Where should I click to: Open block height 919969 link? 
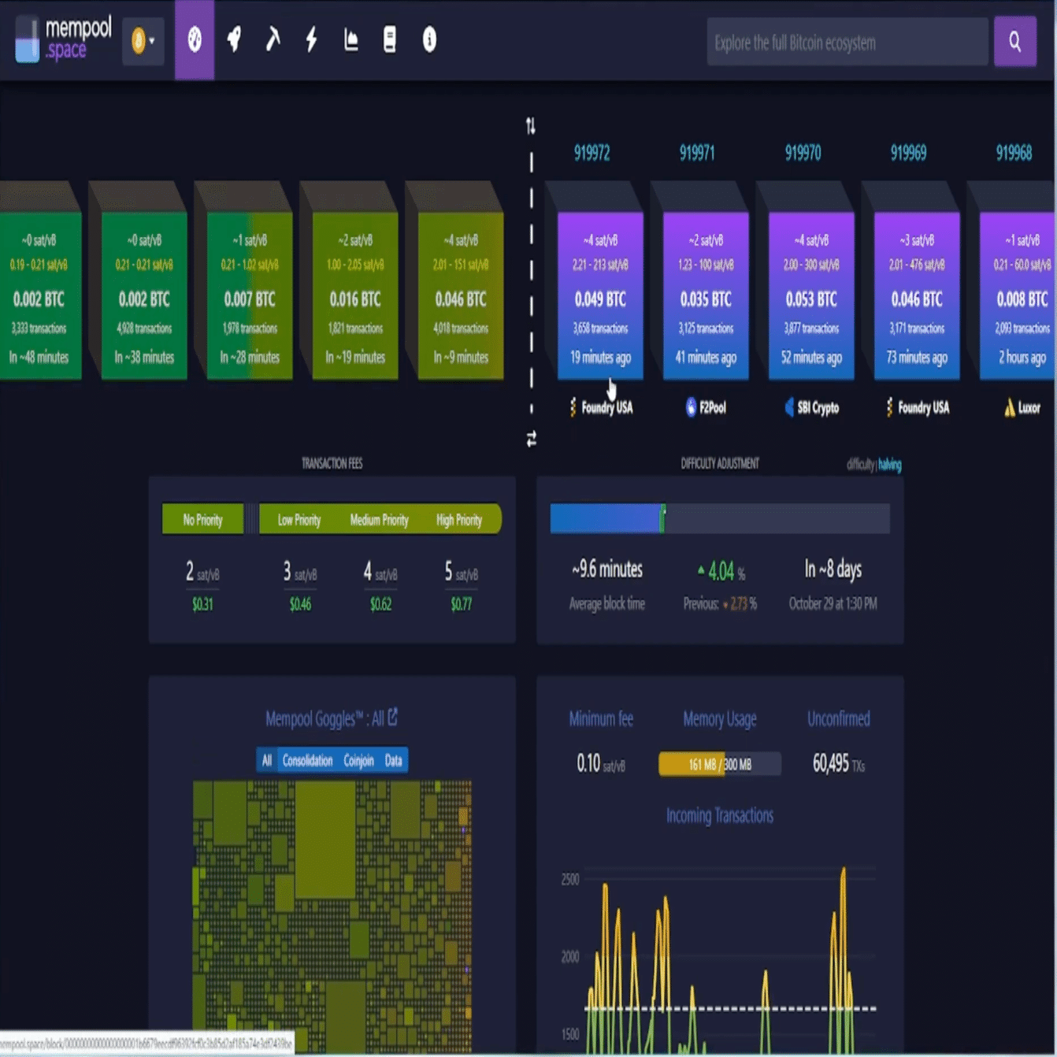point(908,153)
